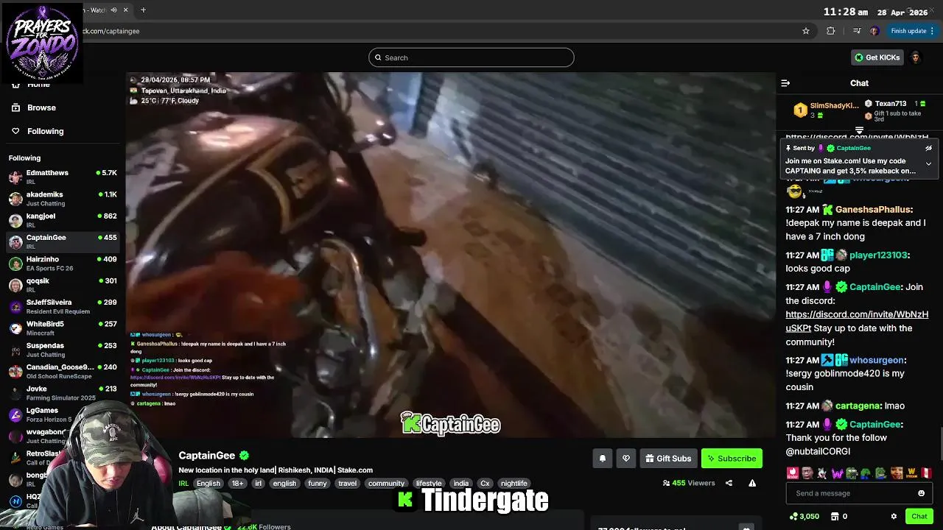Report the stream with warning triangle icon
The height and width of the screenshot is (530, 943).
click(752, 484)
